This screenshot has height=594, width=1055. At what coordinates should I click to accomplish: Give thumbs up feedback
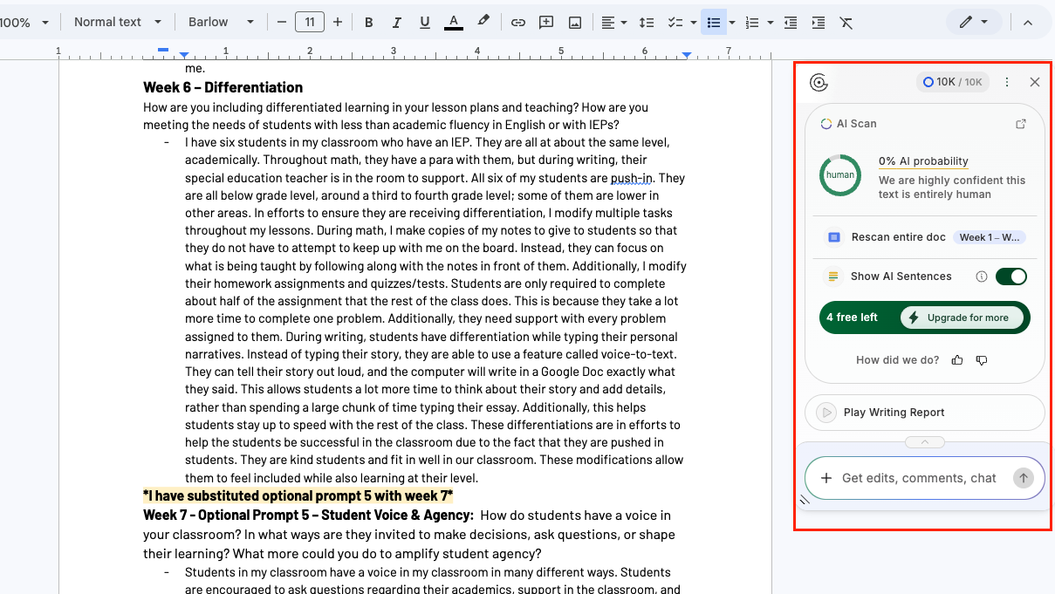coord(957,359)
